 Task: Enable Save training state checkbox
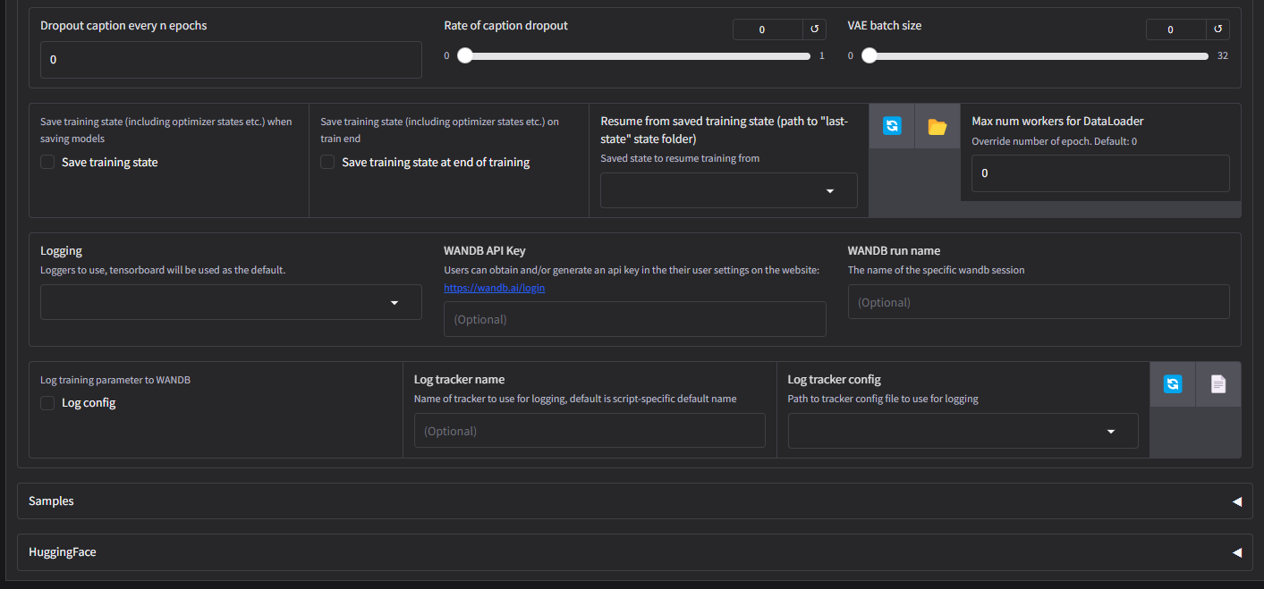[x=48, y=162]
